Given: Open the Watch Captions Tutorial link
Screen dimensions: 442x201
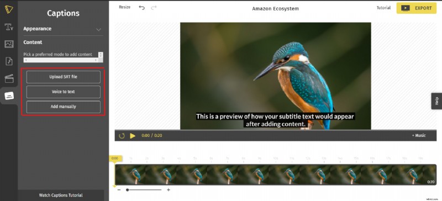Looking at the screenshot, I should click(x=61, y=195).
